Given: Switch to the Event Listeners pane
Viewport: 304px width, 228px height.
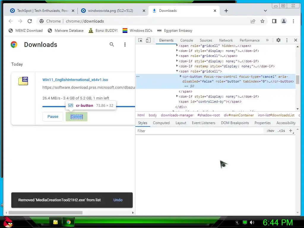Looking at the screenshot, I should tap(204, 123).
